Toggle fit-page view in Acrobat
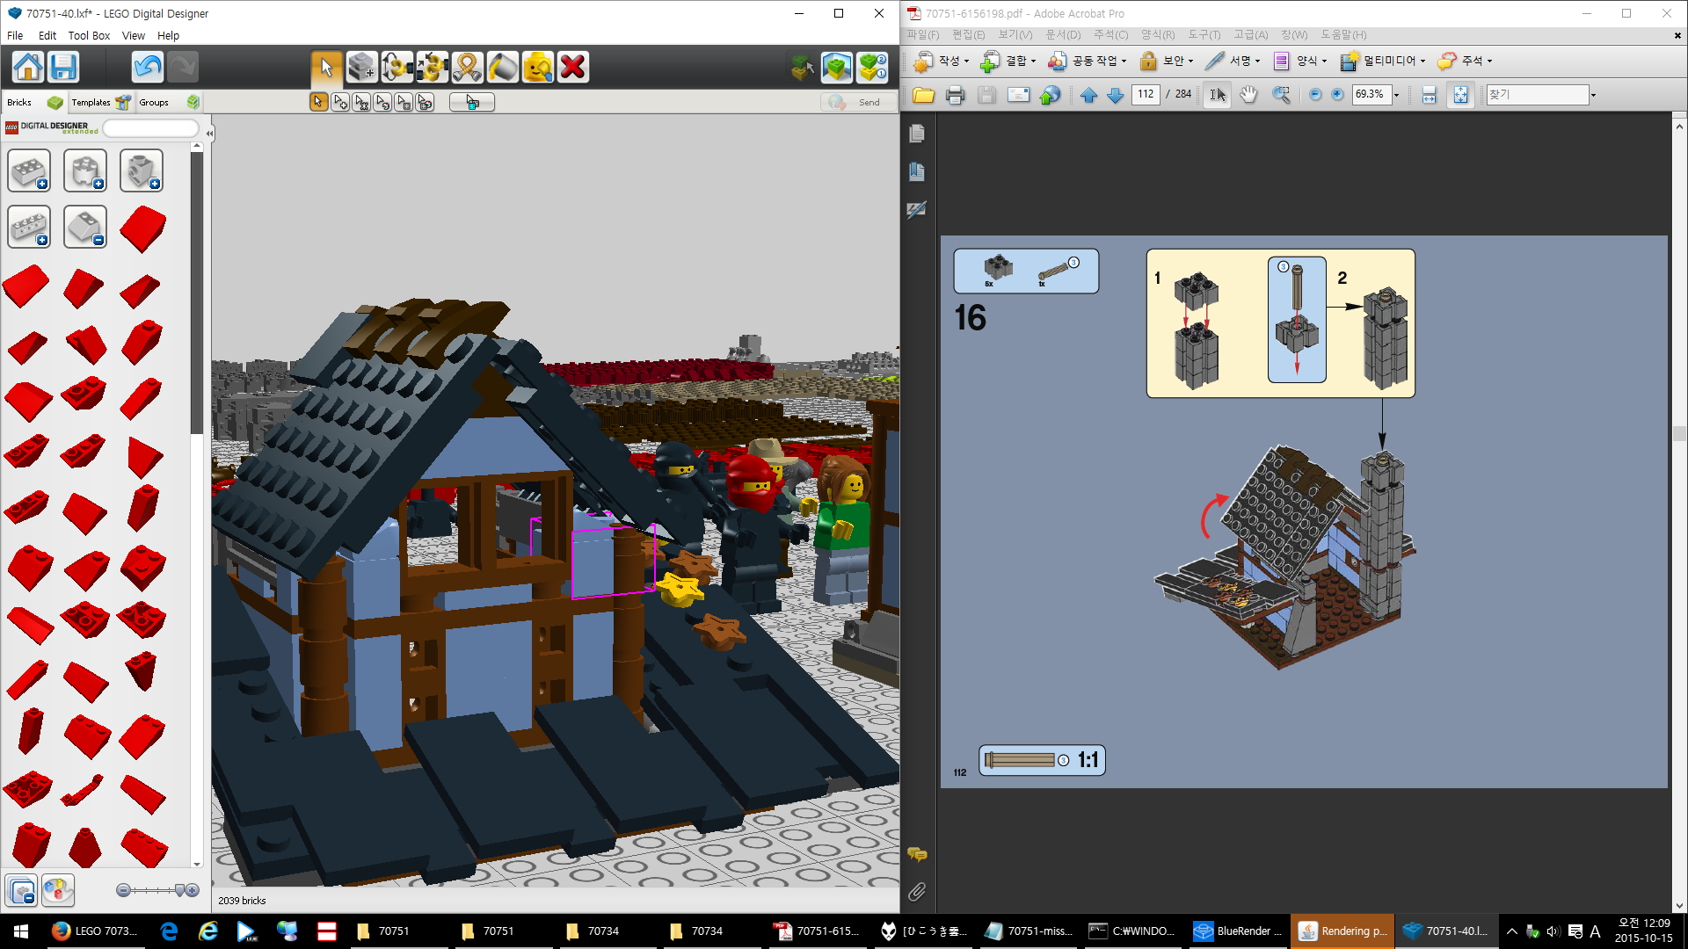This screenshot has width=1688, height=949. coord(1460,95)
